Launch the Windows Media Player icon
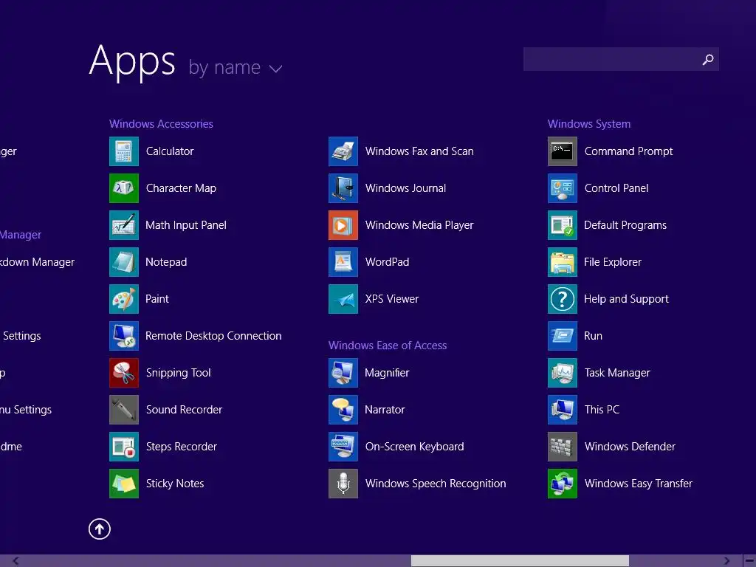Viewport: 756px width, 567px height. pyautogui.click(x=343, y=225)
